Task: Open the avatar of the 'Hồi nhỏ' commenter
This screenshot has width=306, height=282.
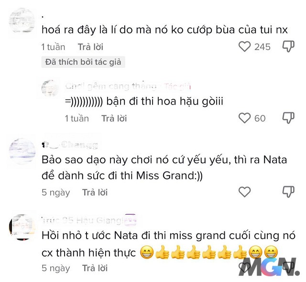Action: 22,227
